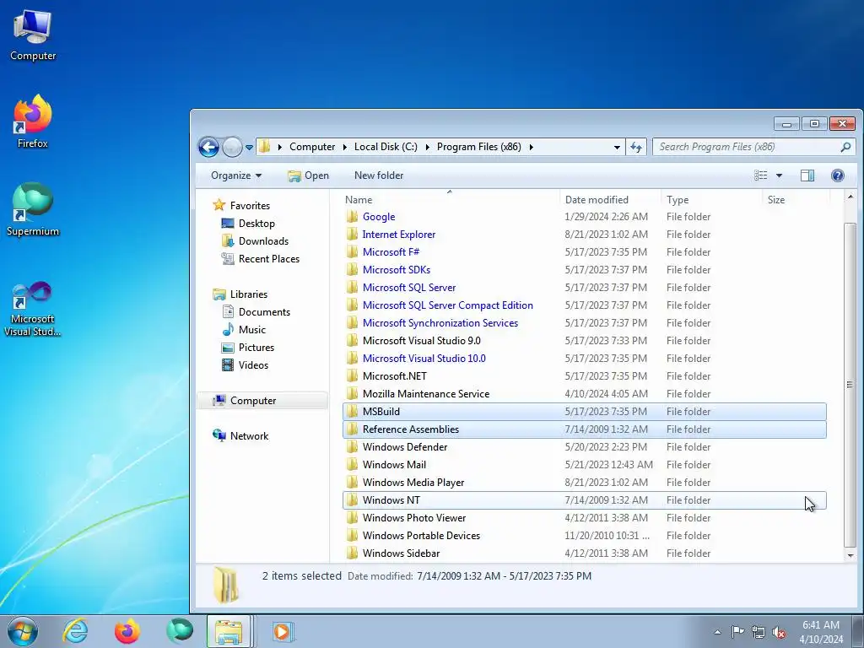Click the Open toolbar button

point(309,175)
